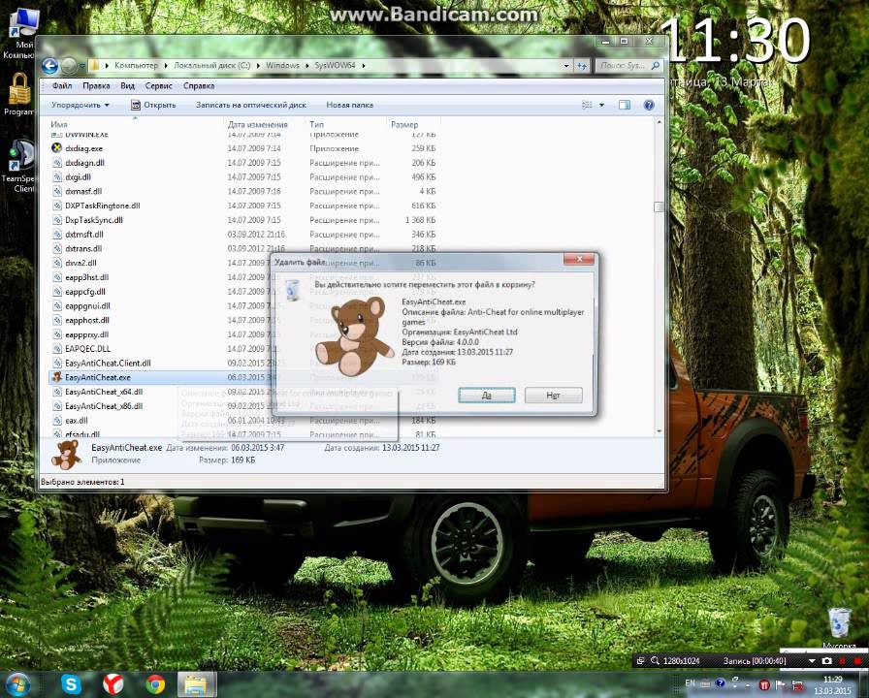Expand the Упорядочить dropdown
Screen dimensions: 869x698
click(x=80, y=105)
